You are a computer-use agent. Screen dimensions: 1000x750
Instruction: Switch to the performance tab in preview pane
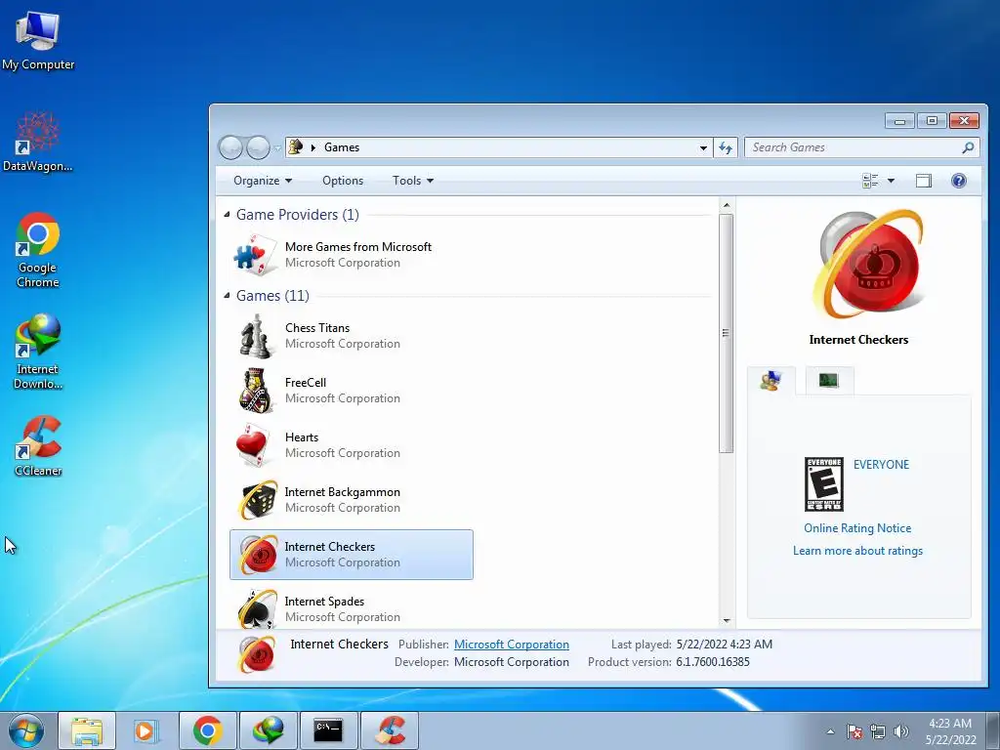point(828,381)
